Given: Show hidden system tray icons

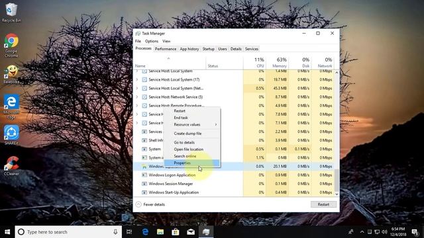Looking at the screenshot, I should coord(362,232).
